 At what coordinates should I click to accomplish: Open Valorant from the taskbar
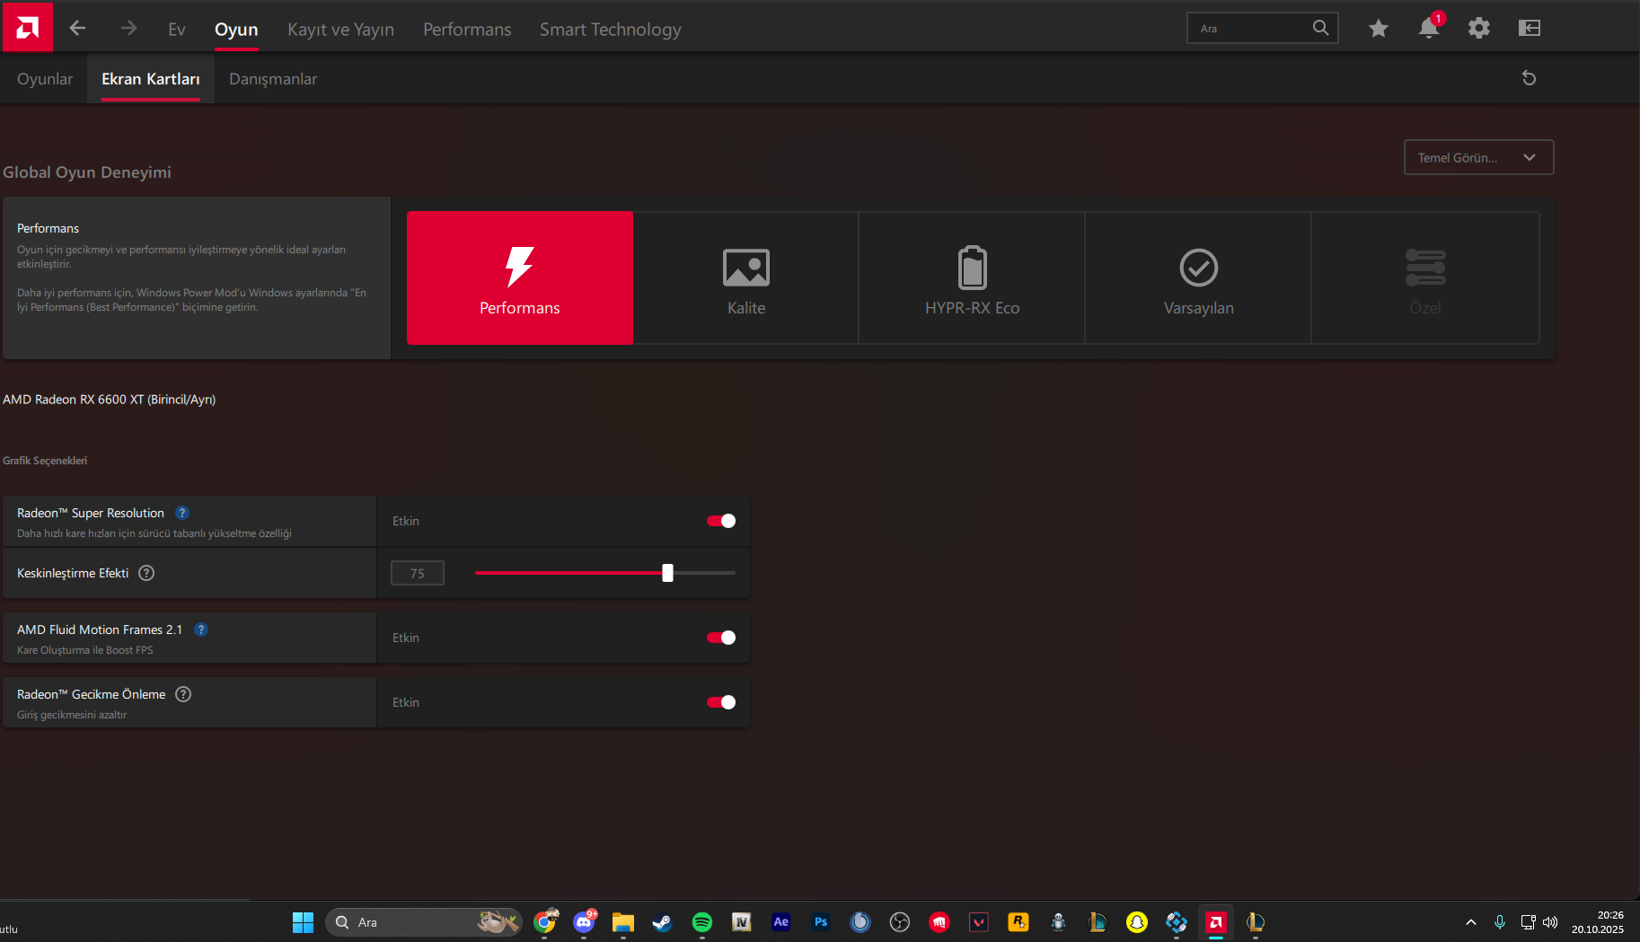979,922
